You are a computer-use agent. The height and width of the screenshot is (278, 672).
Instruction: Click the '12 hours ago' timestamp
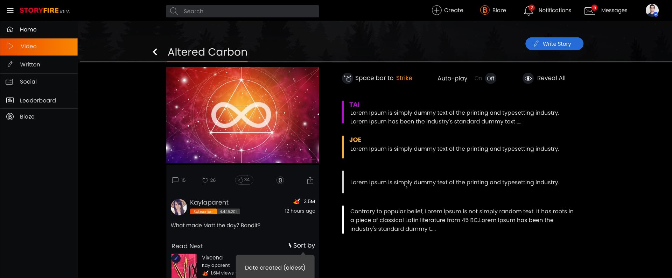pos(300,211)
